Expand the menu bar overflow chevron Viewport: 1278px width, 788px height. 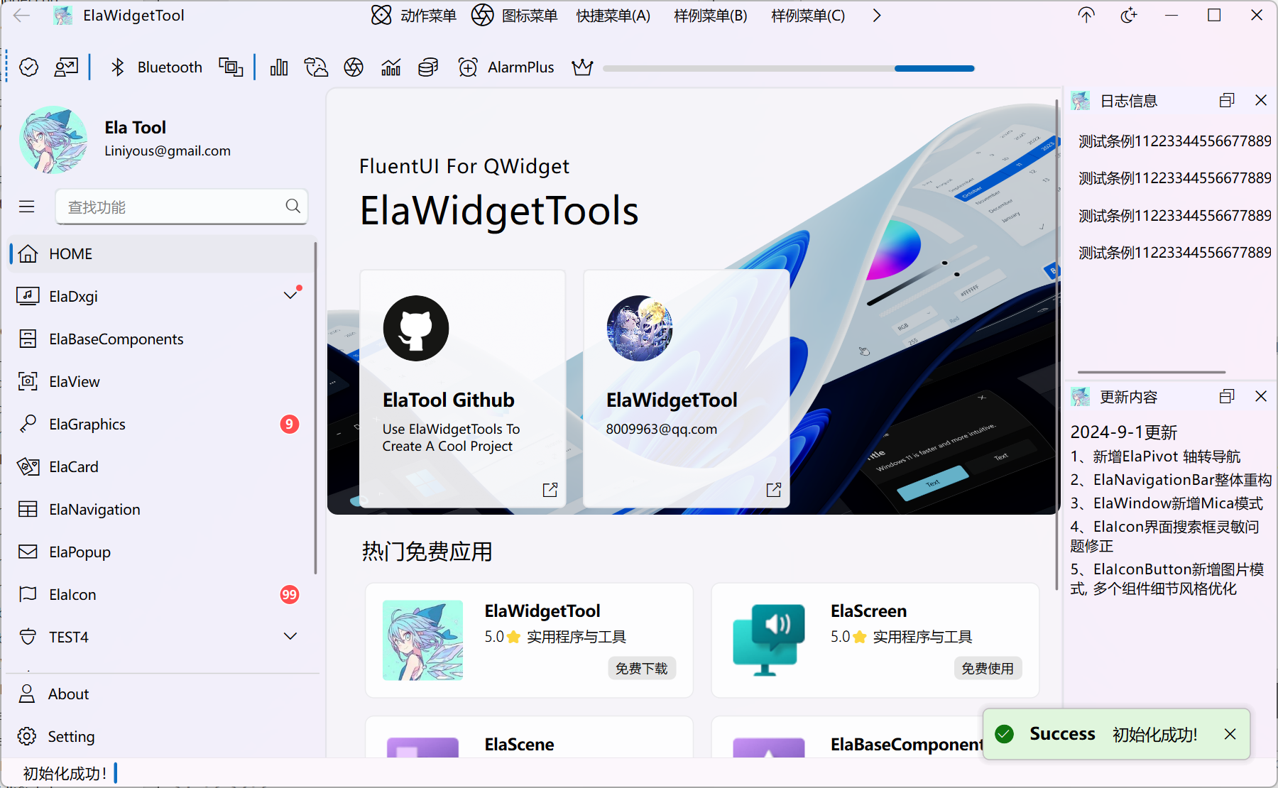click(x=877, y=16)
